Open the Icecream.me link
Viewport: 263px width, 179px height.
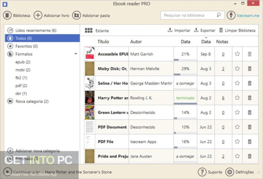point(248,15)
